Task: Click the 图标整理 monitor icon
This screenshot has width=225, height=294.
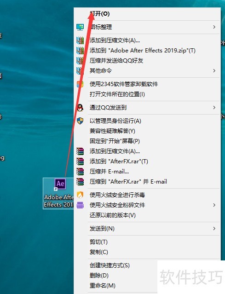Action: (x=80, y=27)
